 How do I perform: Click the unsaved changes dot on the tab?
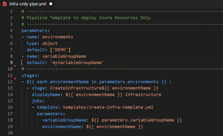[x=51, y=4]
